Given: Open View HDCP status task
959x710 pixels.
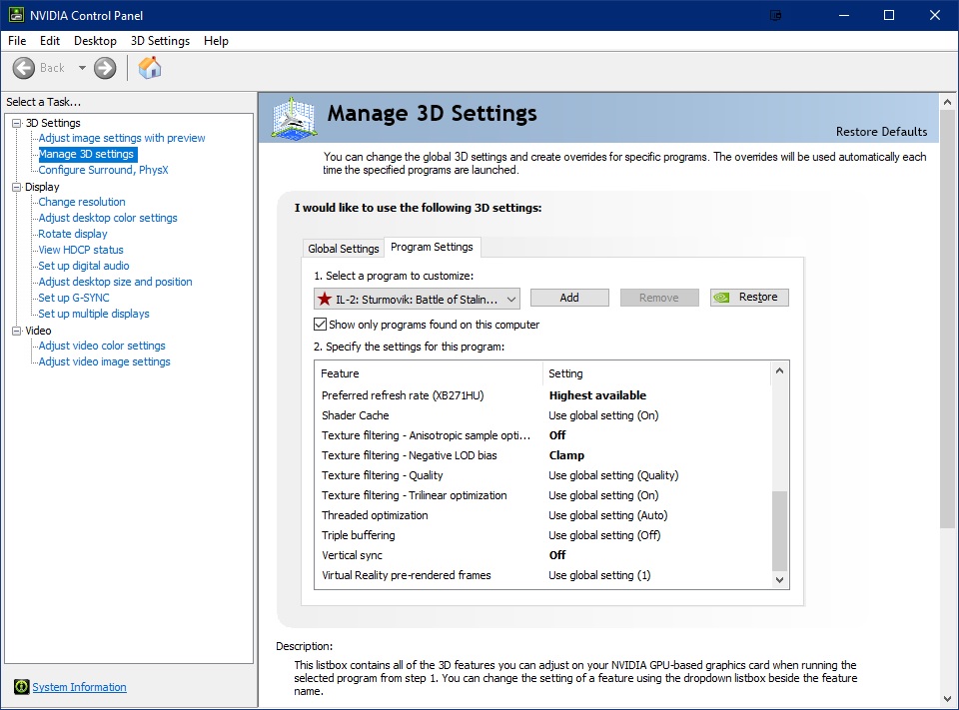Looking at the screenshot, I should [81, 250].
